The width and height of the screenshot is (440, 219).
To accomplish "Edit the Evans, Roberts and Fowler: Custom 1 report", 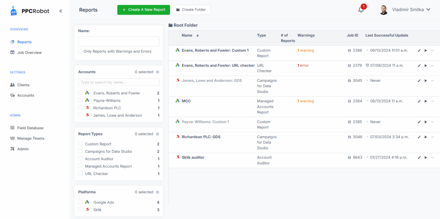I will pyautogui.click(x=419, y=51).
